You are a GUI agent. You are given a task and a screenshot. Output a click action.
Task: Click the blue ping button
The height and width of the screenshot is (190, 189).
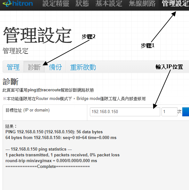pyautogui.click(x=185, y=112)
